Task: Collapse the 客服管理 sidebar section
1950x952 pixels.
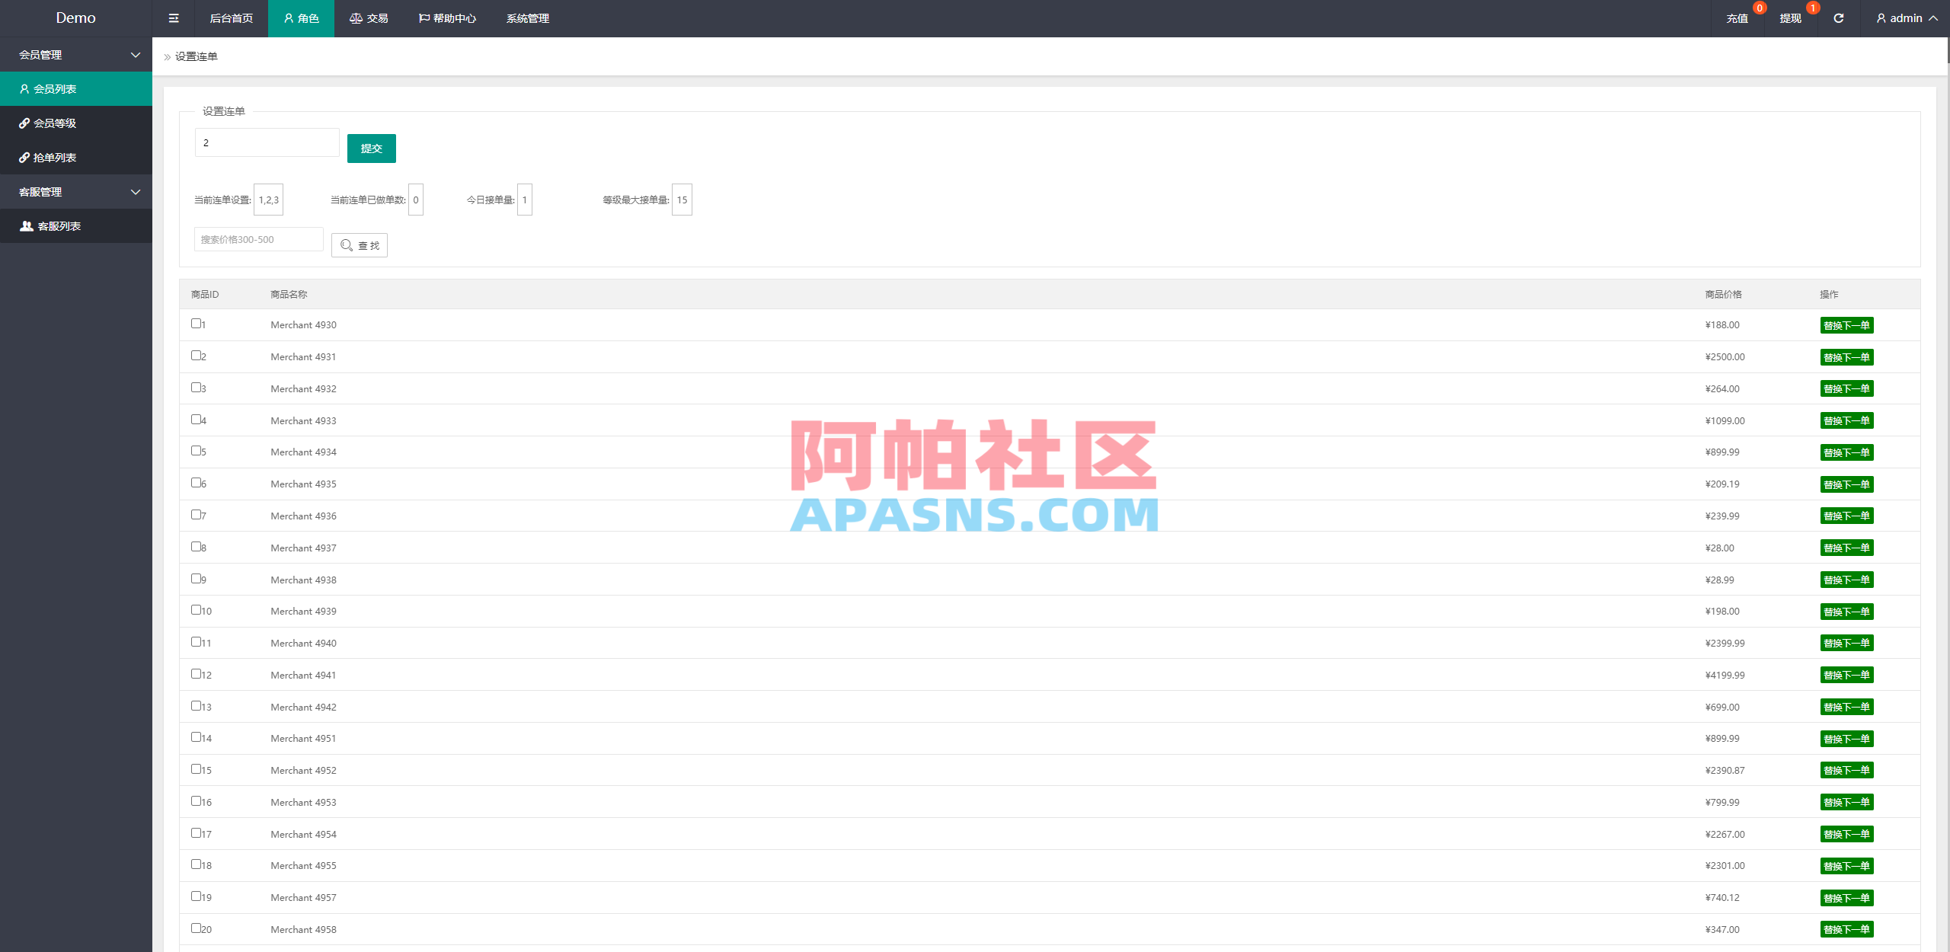Action: (76, 191)
